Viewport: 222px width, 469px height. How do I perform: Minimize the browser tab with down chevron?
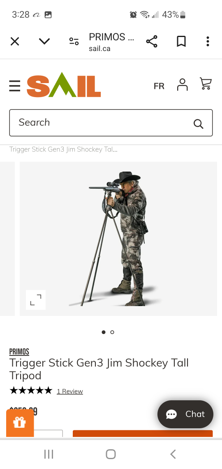pos(44,41)
